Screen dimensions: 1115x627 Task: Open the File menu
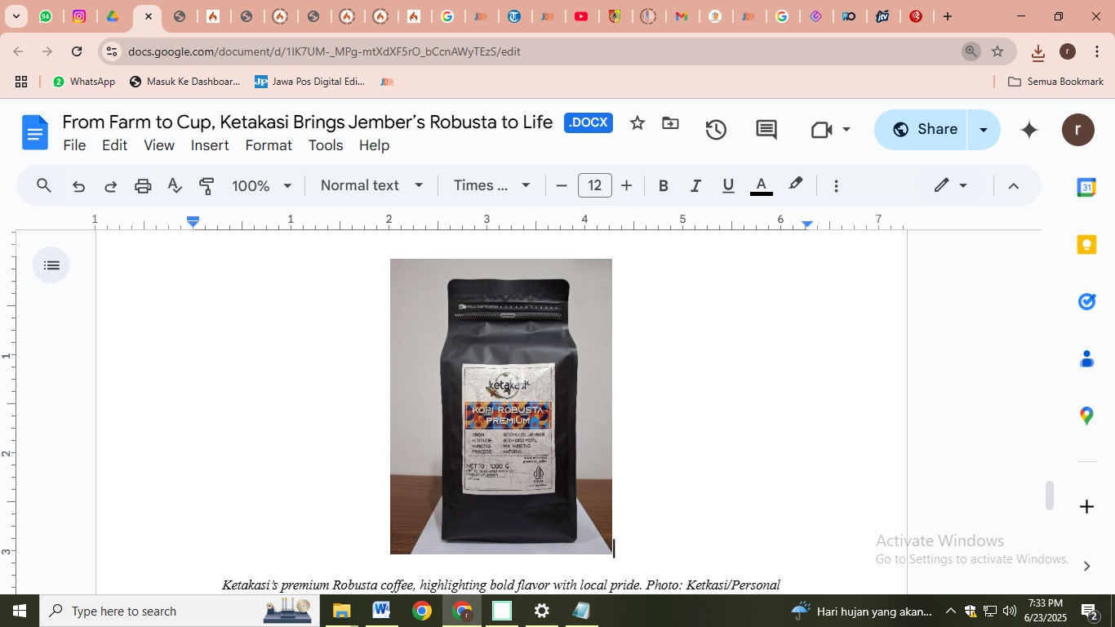(74, 145)
